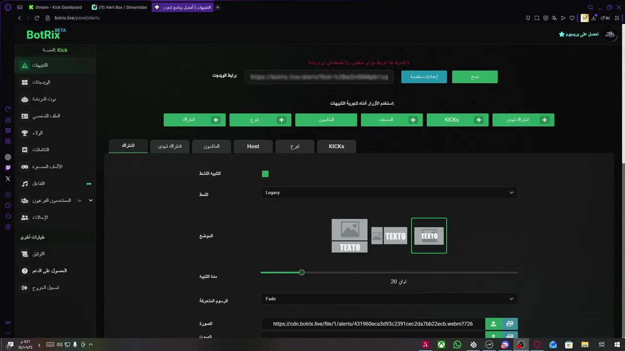Screen dimensions: 625x351
Task: Open WhatsApp from the taskbar
Action: click(x=457, y=345)
